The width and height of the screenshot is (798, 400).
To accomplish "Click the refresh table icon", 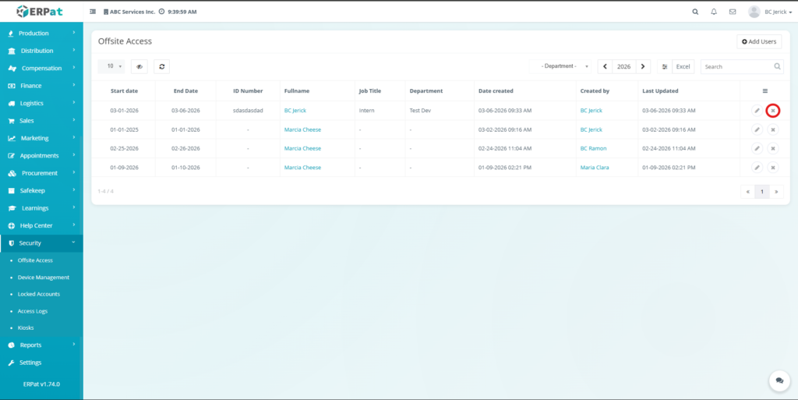I will (x=161, y=67).
